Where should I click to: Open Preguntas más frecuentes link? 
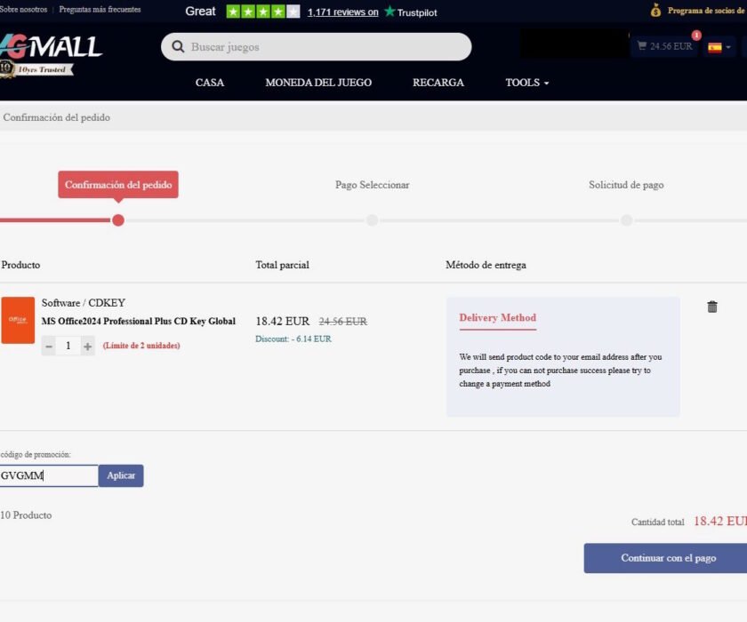click(100, 10)
